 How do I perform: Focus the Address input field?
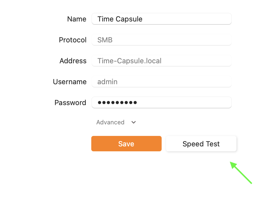(x=161, y=61)
